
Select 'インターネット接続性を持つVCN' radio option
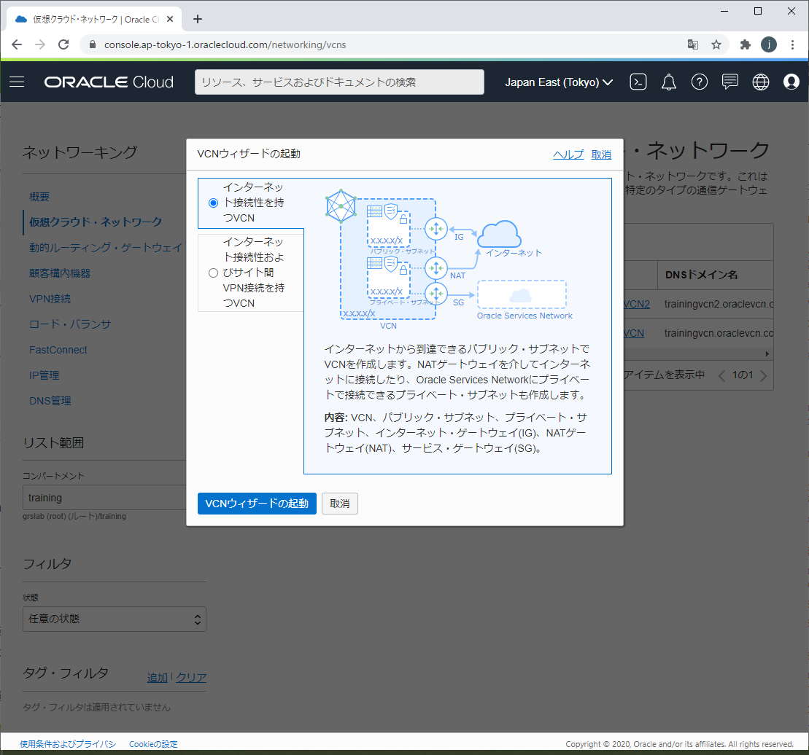click(213, 203)
